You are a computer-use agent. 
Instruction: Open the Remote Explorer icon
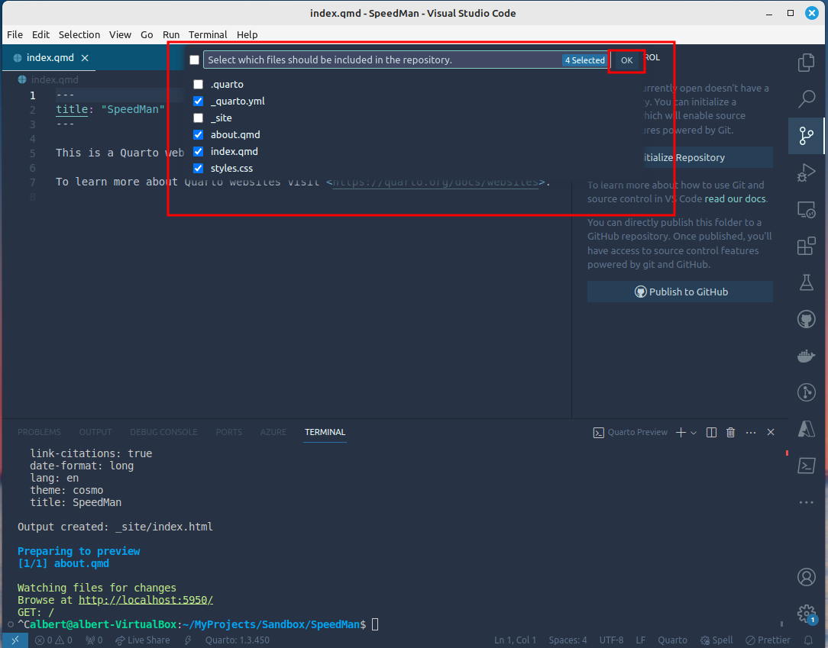tap(807, 209)
